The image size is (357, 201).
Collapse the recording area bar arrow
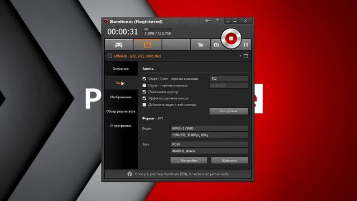(240, 56)
